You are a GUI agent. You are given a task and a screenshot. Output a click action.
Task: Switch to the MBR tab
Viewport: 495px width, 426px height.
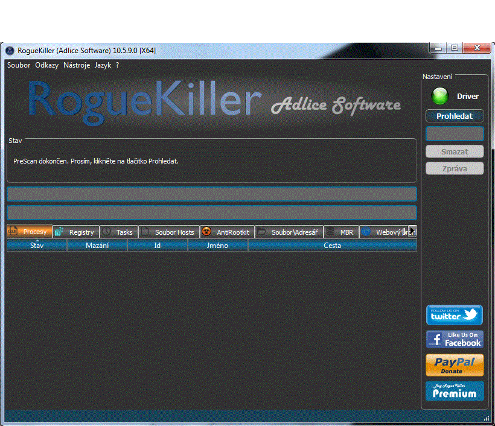(x=341, y=232)
